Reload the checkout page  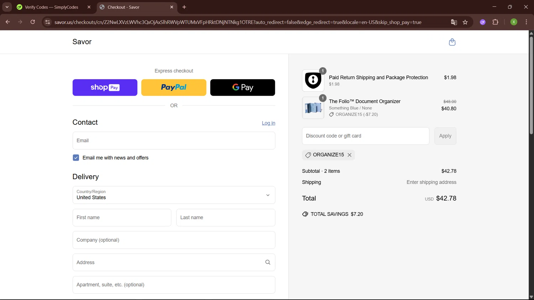(x=33, y=22)
